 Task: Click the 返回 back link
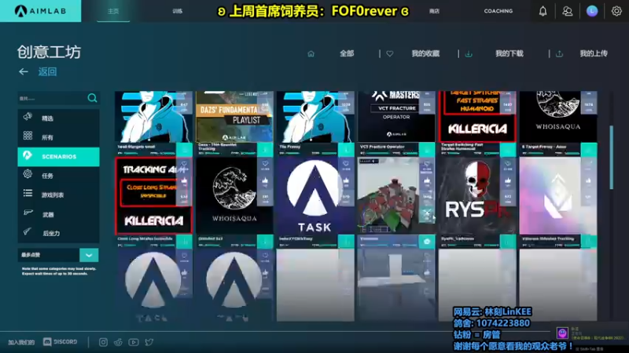[x=47, y=71]
